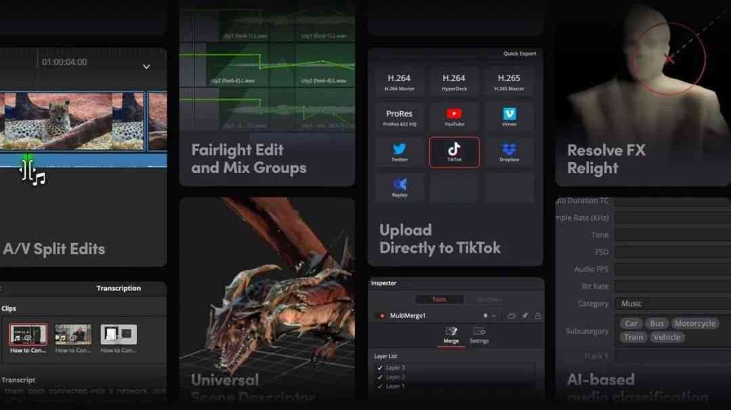Open the Settings tab in Inspector

pyautogui.click(x=479, y=336)
